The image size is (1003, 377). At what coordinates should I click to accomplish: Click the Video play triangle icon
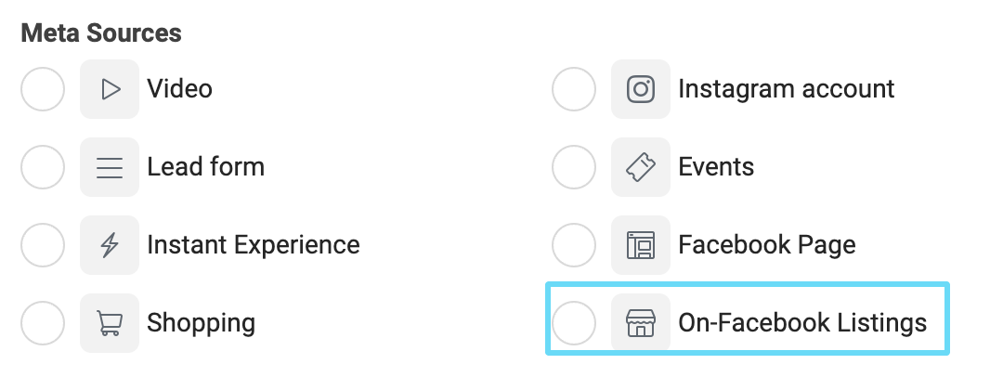(110, 89)
